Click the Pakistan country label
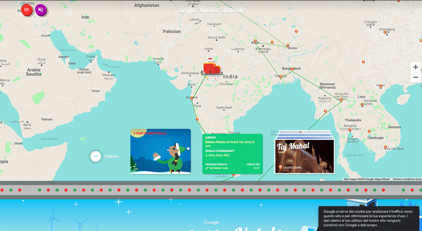Viewport: 422px width, 231px height. (x=172, y=31)
